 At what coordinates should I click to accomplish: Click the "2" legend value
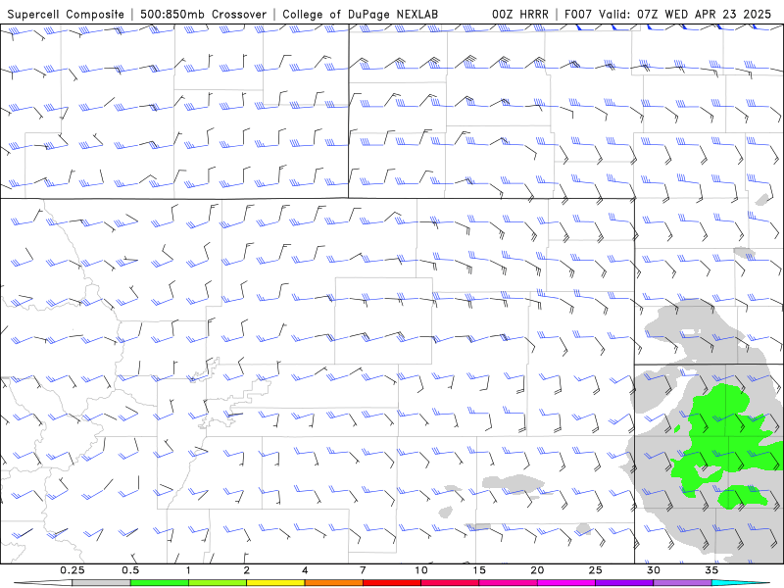coord(247,570)
